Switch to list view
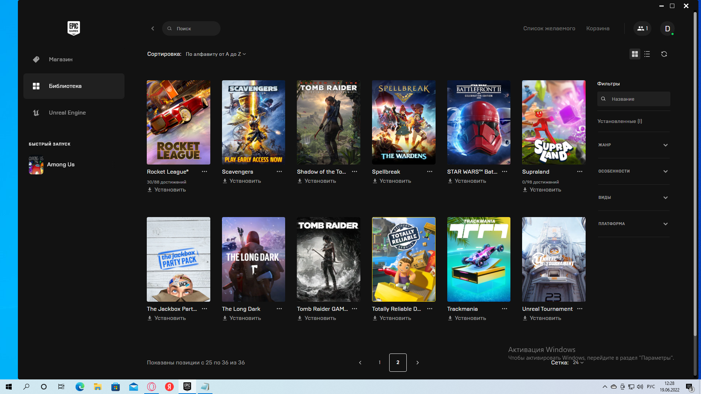 click(647, 54)
